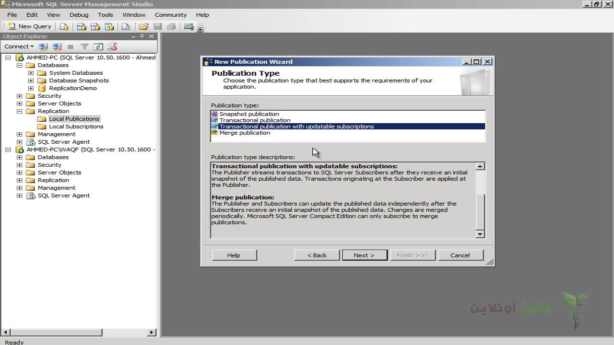Click Next in New Publication Wizard
Viewport: 614px width, 345px height.
[365, 255]
